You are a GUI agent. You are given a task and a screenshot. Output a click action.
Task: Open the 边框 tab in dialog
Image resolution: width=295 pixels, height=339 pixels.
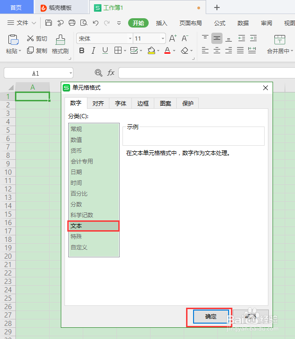[x=143, y=103]
